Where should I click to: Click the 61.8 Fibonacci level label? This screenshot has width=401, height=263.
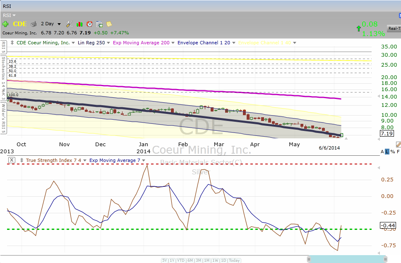pyautogui.click(x=12, y=75)
